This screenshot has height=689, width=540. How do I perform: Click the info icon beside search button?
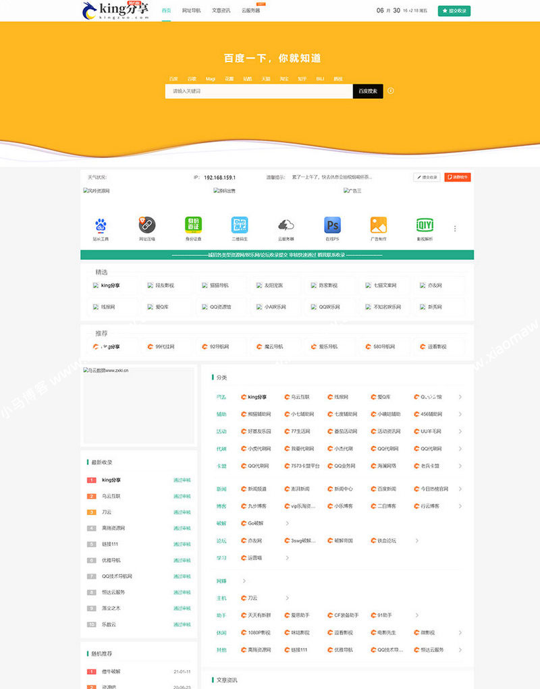(391, 91)
